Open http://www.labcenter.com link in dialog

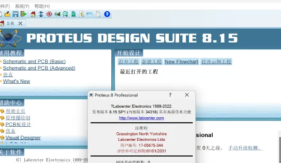[x=142, y=118]
